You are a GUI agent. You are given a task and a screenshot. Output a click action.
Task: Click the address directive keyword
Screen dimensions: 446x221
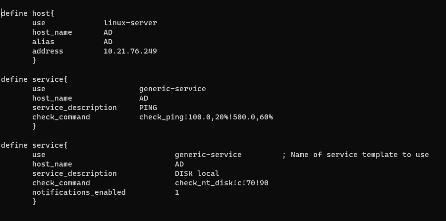pos(48,51)
